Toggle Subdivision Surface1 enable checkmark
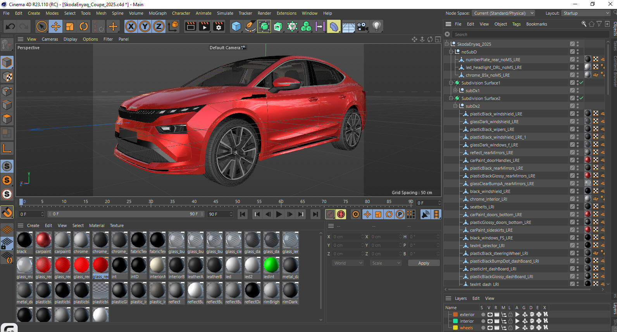 point(581,83)
